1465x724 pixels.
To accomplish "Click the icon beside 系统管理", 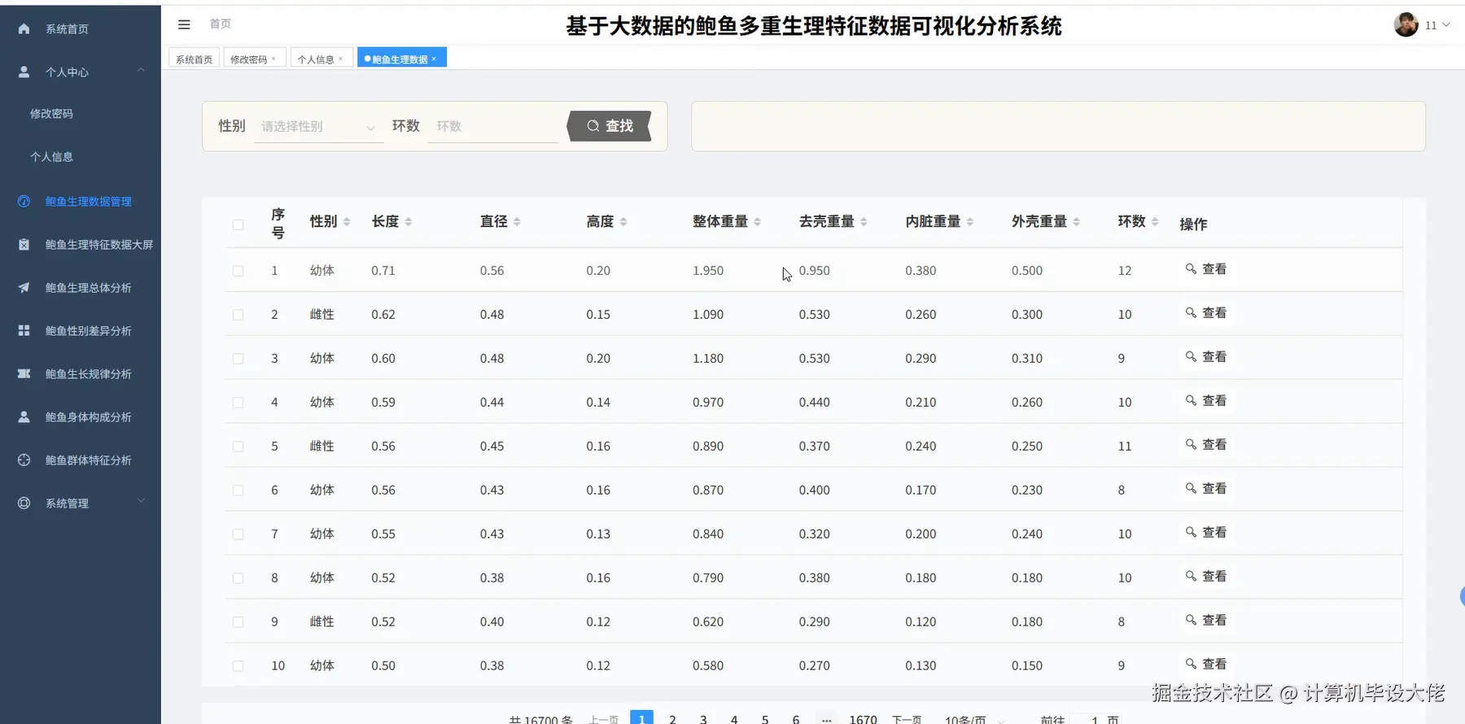I will [24, 503].
